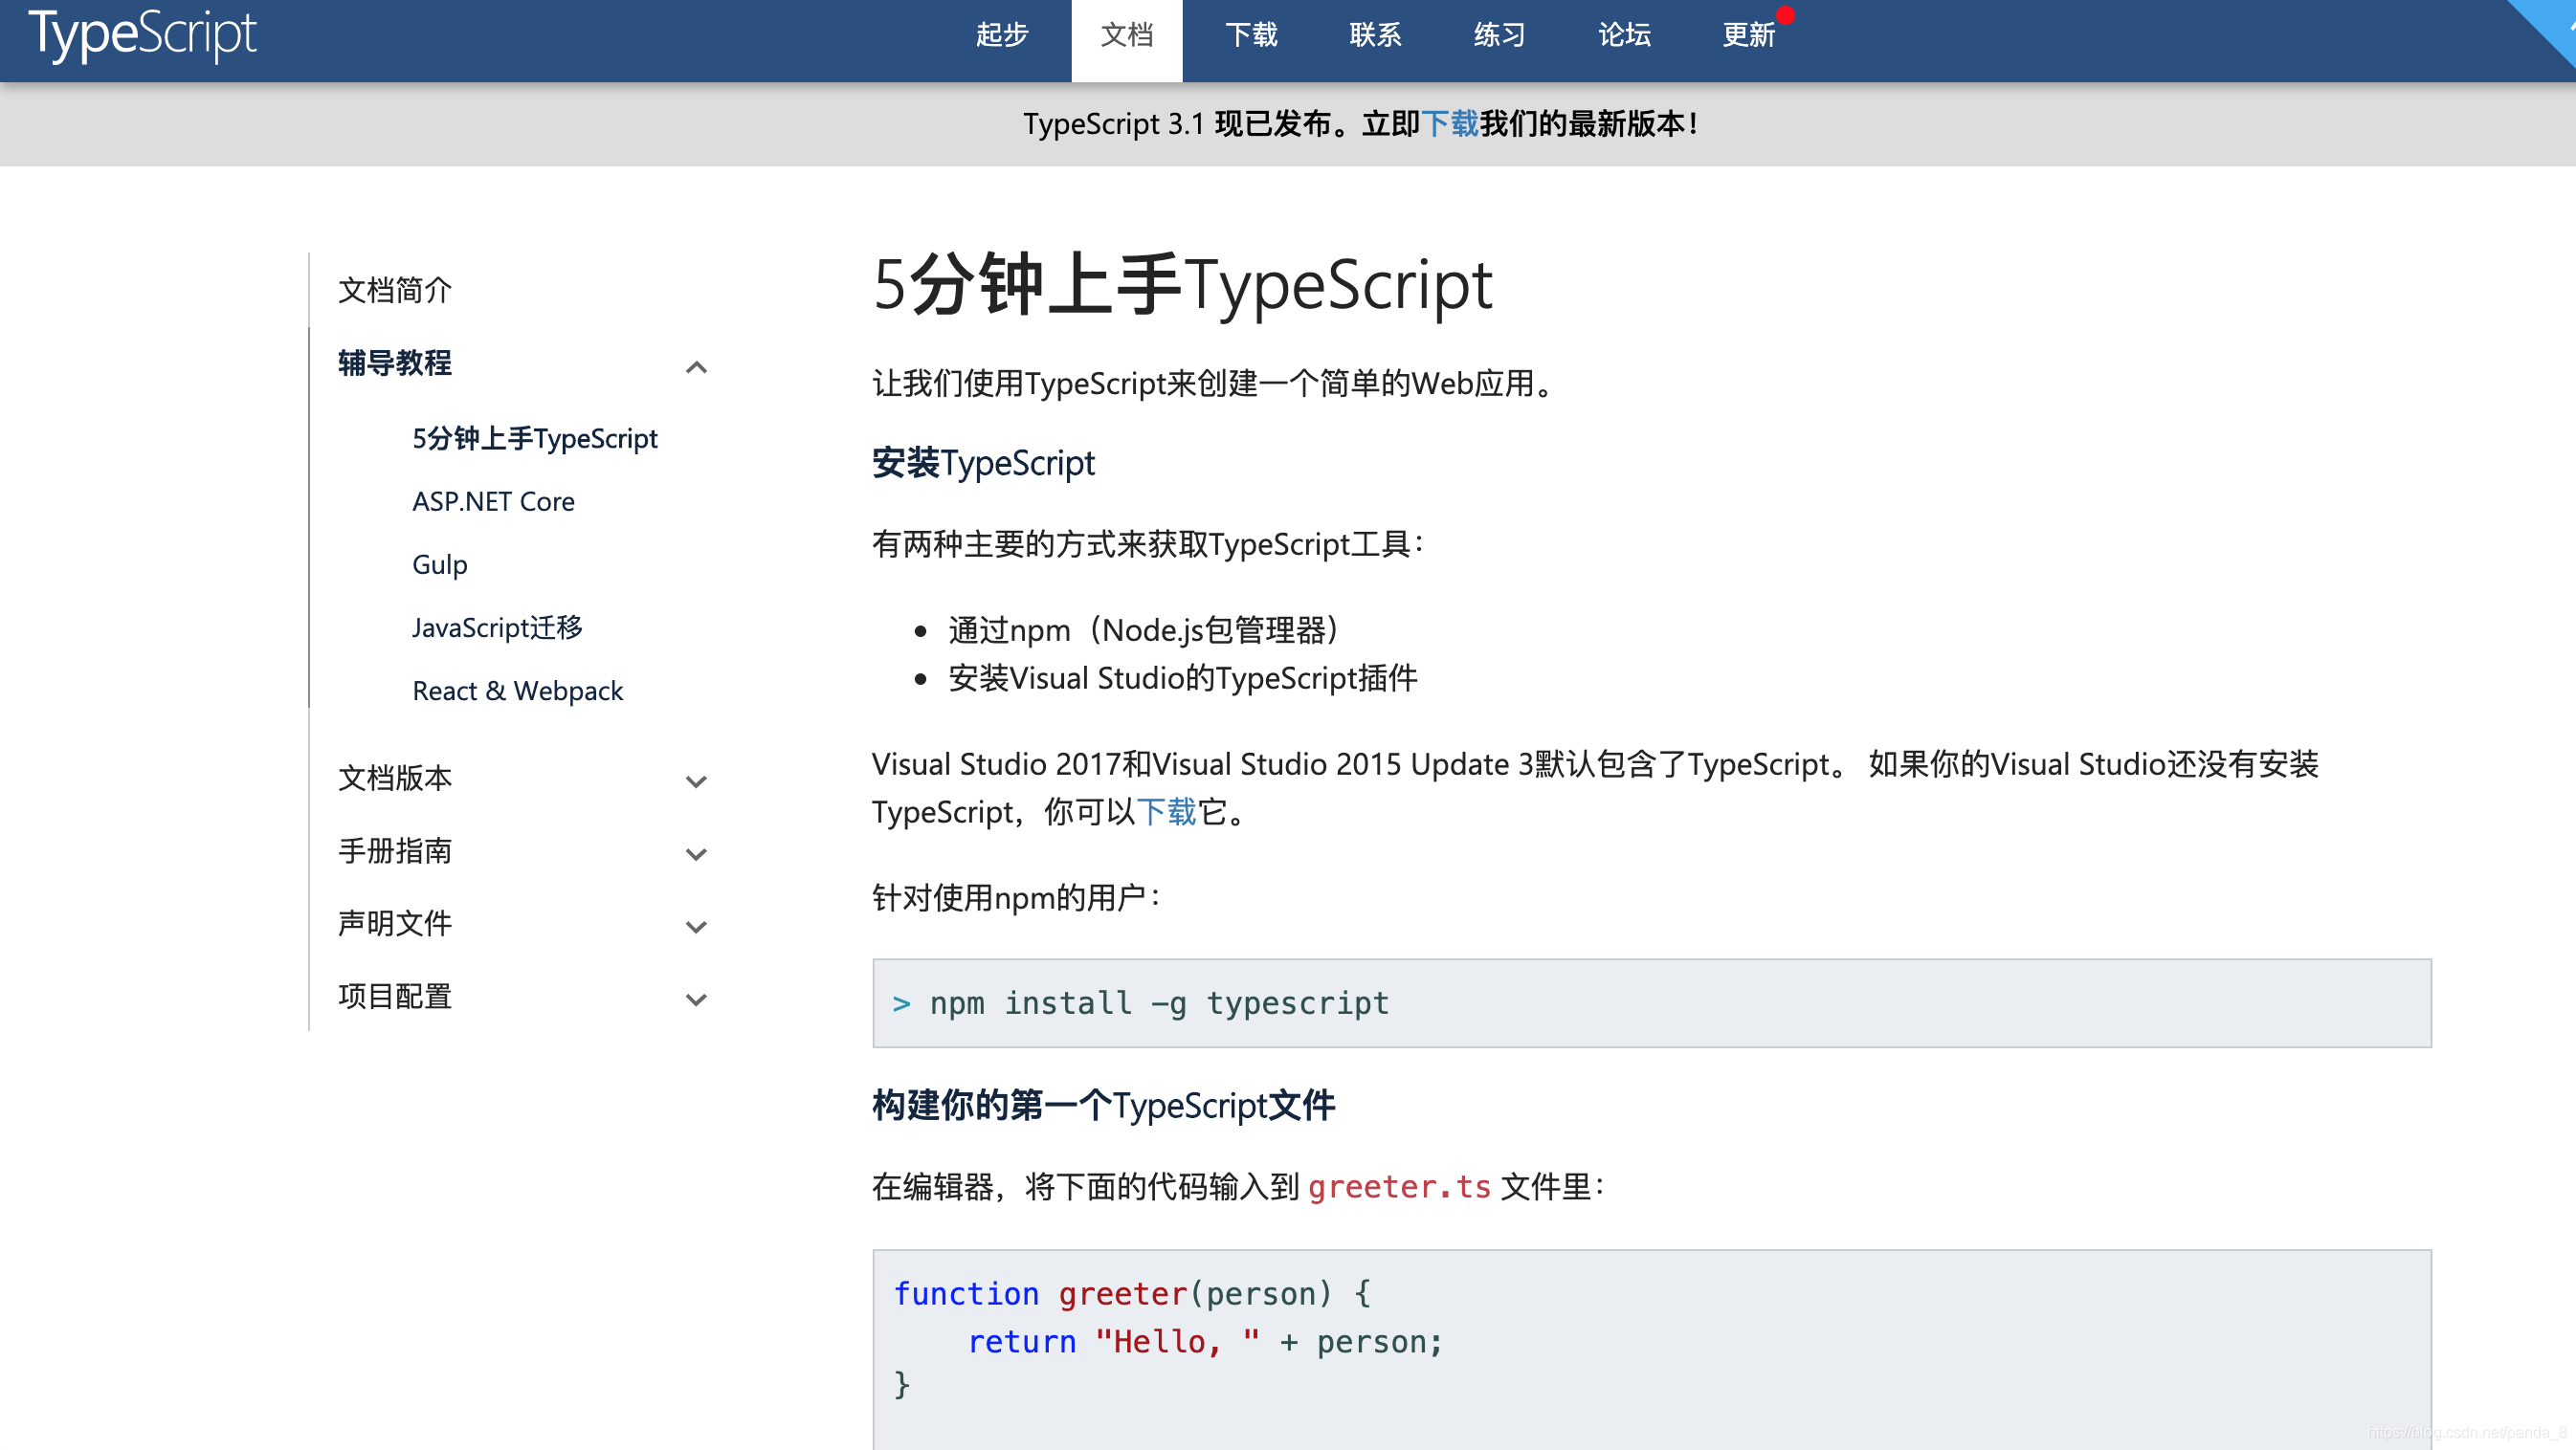Viewport: 2576px width, 1450px height.
Task: Click 项目配置 sidebar heading
Action: point(395,996)
